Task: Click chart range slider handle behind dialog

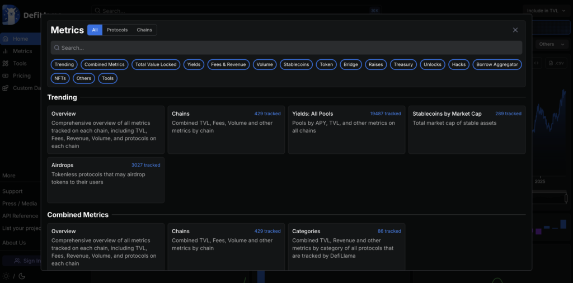Action: 566,199
